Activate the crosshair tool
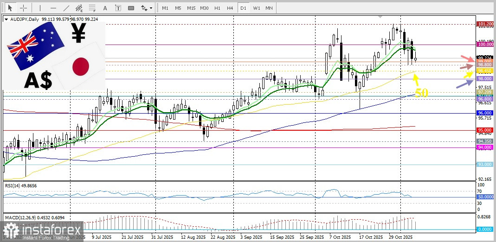Viewport: 496px width, 242px height. [23, 8]
